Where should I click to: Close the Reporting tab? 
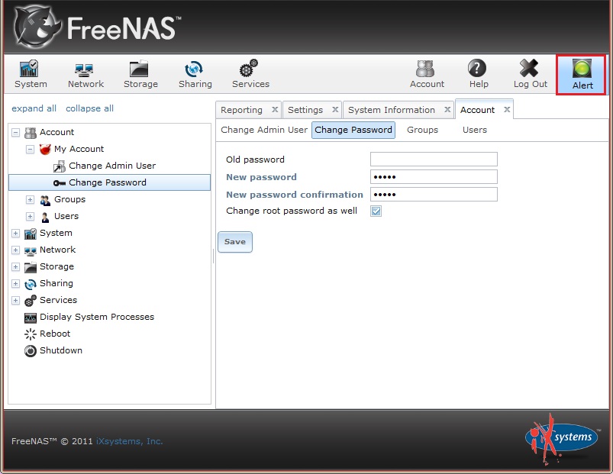pos(275,109)
